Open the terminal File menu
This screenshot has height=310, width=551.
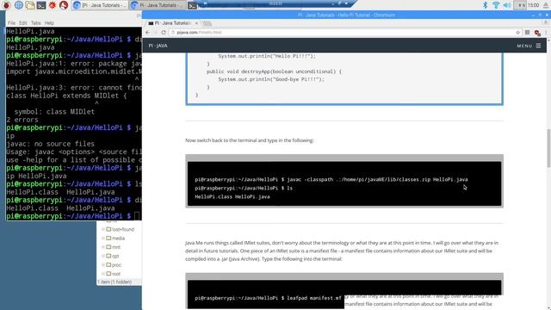[11, 23]
